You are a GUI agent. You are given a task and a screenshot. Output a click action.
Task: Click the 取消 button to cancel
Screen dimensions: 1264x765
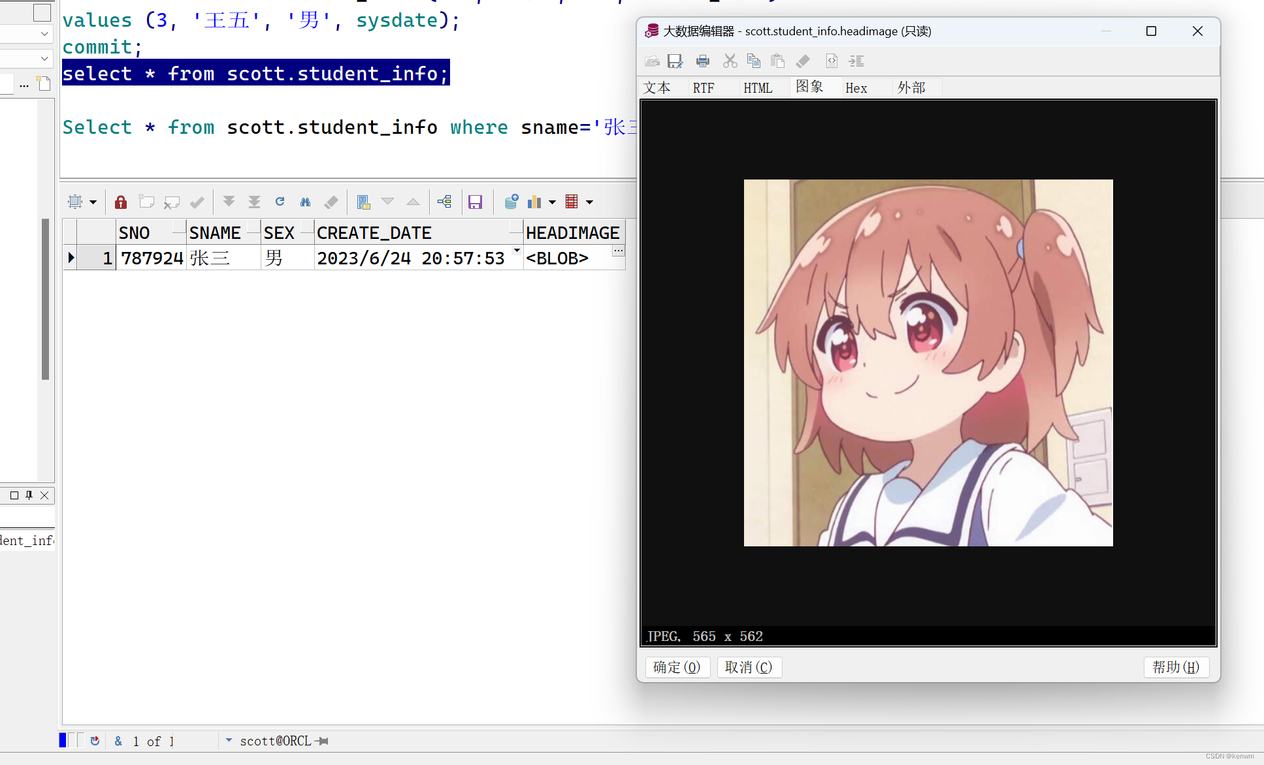pos(749,667)
